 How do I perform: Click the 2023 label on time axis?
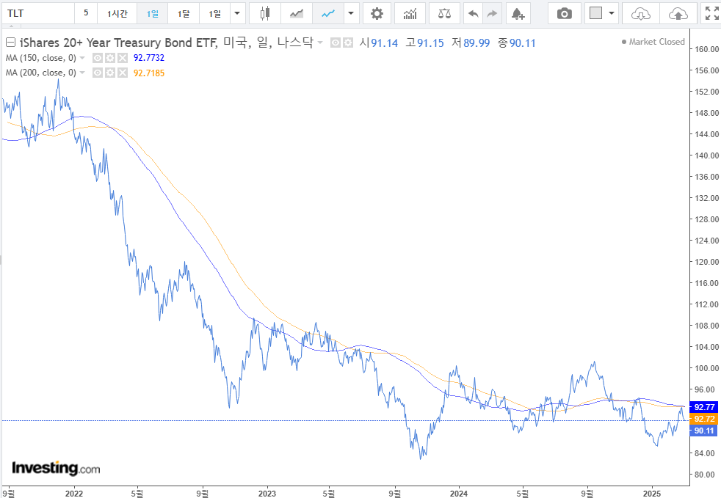point(267,494)
